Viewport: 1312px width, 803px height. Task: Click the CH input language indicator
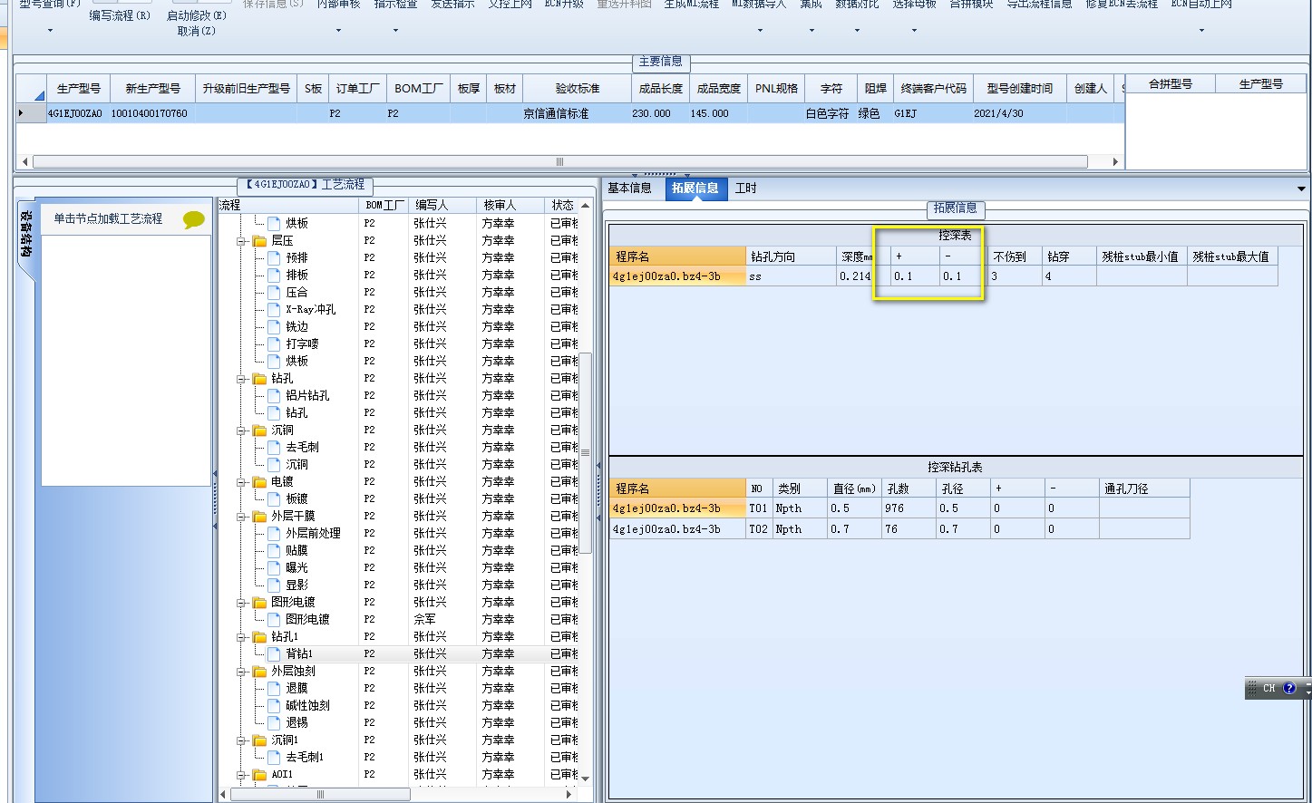tap(1268, 688)
